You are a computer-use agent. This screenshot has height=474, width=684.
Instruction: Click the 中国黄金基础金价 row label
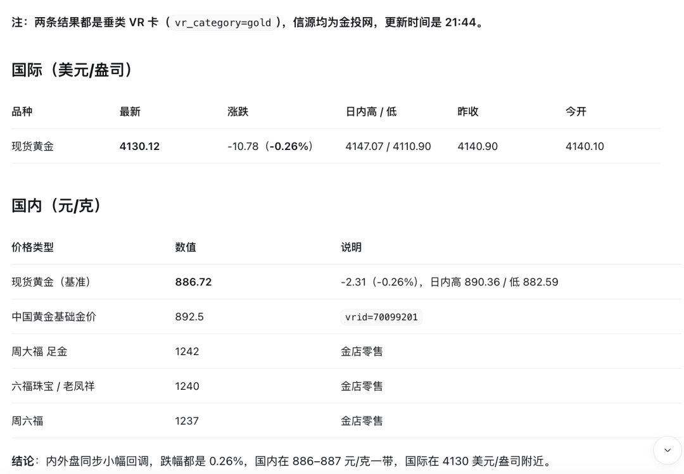coord(54,316)
